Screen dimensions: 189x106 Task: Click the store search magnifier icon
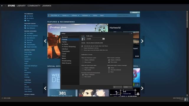(138, 15)
